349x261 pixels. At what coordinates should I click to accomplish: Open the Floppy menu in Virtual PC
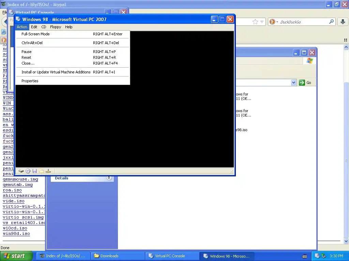coord(56,27)
